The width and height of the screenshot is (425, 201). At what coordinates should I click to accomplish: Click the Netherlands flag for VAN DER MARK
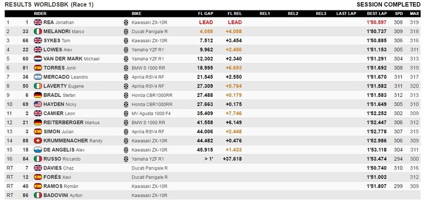click(x=38, y=59)
